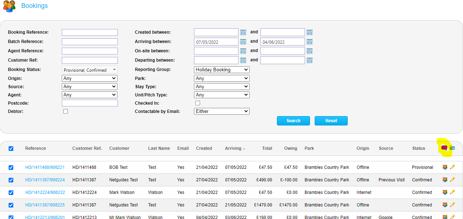Screen dimensions: 463x219
Task: Click into the Booking Reference input field
Action: tap(90, 32)
